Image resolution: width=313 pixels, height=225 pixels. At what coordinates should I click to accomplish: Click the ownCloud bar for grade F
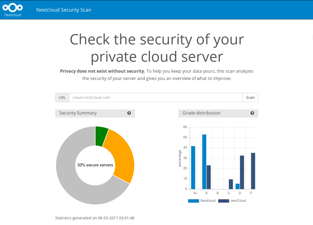coord(253,171)
